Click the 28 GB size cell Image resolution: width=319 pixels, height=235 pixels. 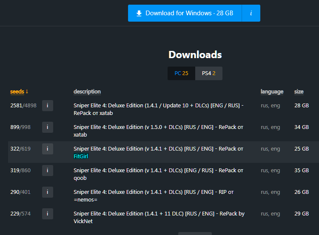(302, 106)
